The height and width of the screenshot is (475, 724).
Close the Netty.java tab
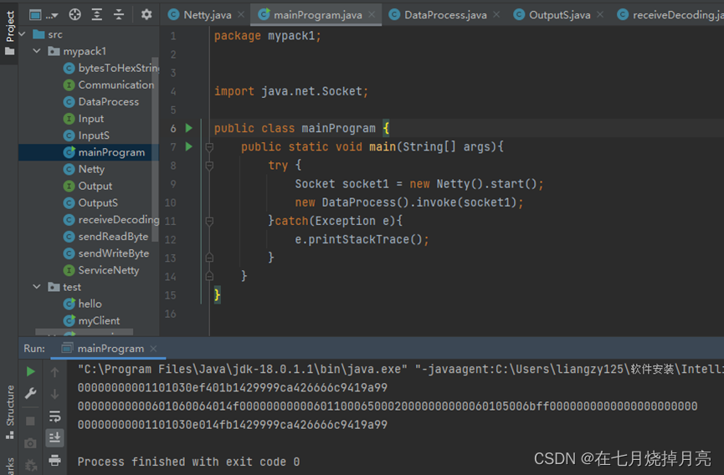(x=240, y=14)
